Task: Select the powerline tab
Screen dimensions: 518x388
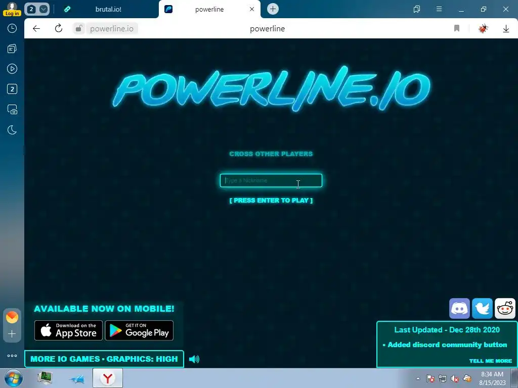Action: [x=209, y=9]
